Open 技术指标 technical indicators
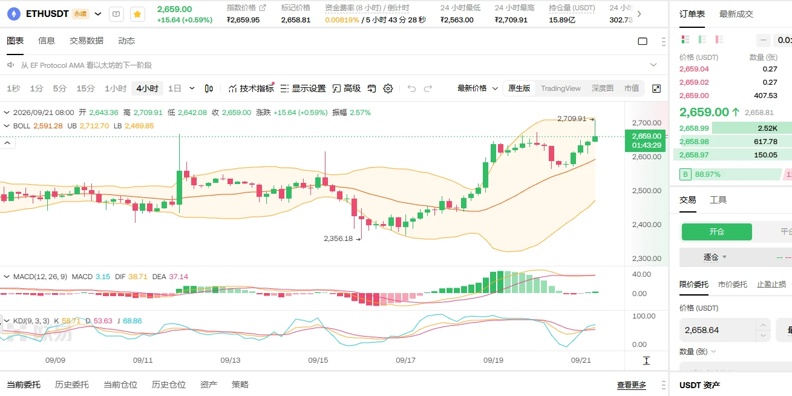This screenshot has width=792, height=396. pos(250,88)
